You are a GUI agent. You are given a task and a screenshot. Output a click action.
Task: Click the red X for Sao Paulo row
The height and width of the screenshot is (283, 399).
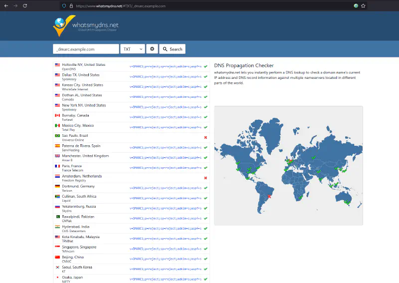(x=205, y=138)
